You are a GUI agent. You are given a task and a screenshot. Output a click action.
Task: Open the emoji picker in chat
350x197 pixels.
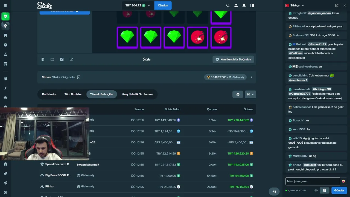coord(343,181)
